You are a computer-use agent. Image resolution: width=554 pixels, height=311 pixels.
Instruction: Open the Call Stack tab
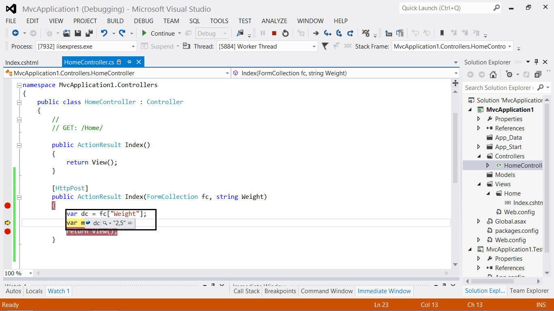tap(247, 291)
